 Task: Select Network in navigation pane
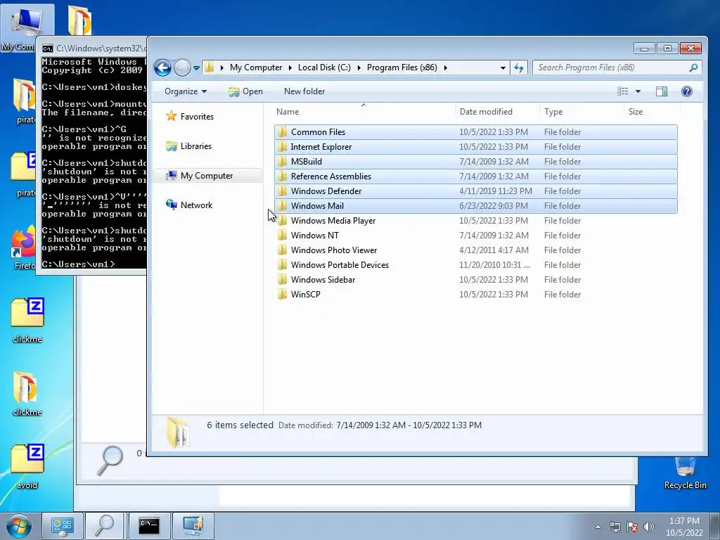189,205
